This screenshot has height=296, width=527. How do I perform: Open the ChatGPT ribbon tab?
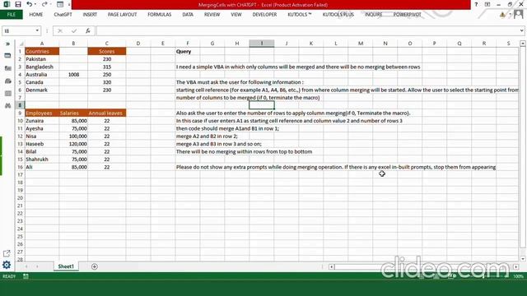(63, 15)
